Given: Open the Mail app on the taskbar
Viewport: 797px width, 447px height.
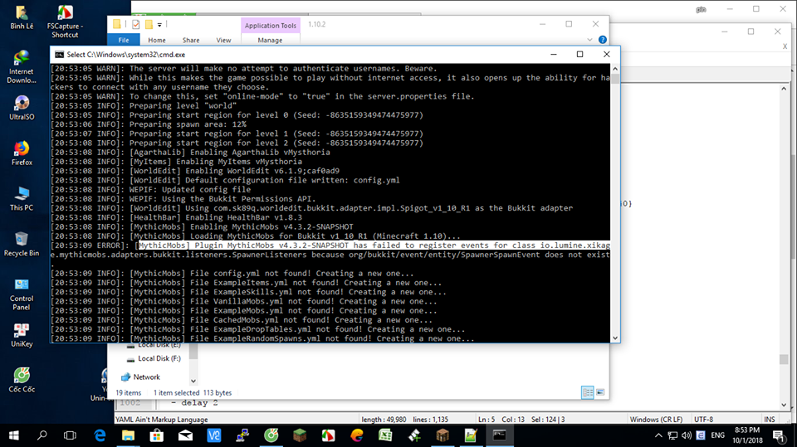Looking at the screenshot, I should coord(185,435).
